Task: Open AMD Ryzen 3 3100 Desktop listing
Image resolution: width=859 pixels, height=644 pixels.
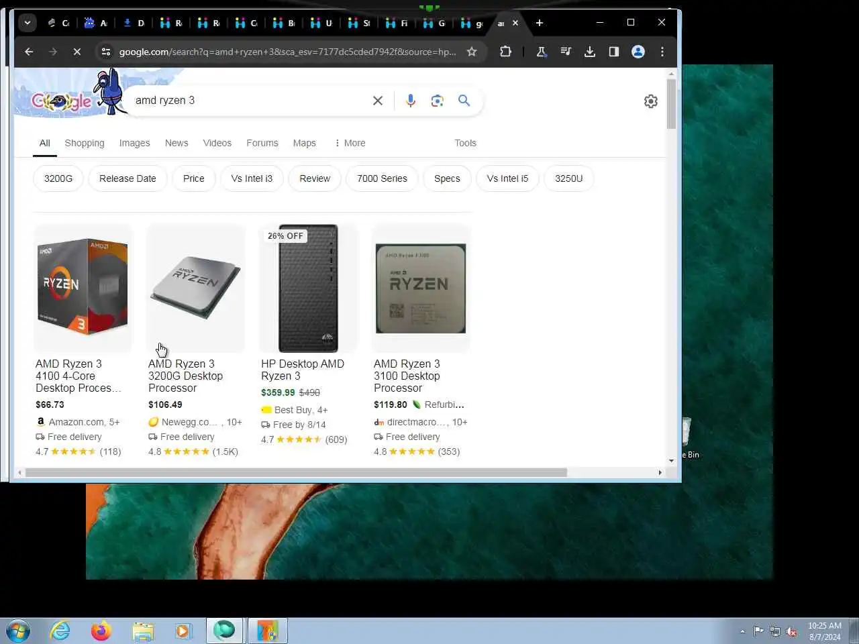Action: click(x=407, y=376)
